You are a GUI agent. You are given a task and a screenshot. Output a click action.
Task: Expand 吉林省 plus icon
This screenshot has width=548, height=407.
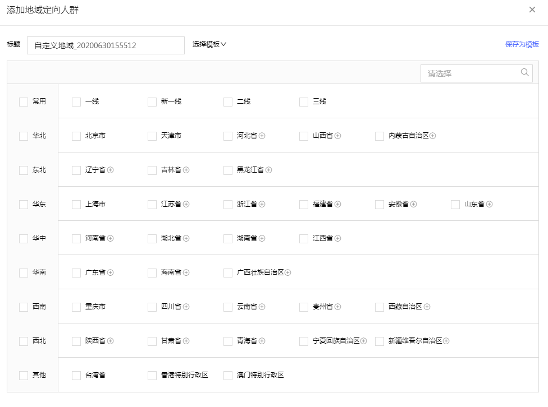point(186,170)
